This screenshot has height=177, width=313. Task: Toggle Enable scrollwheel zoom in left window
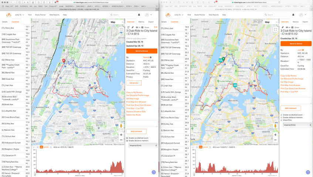[127, 138]
